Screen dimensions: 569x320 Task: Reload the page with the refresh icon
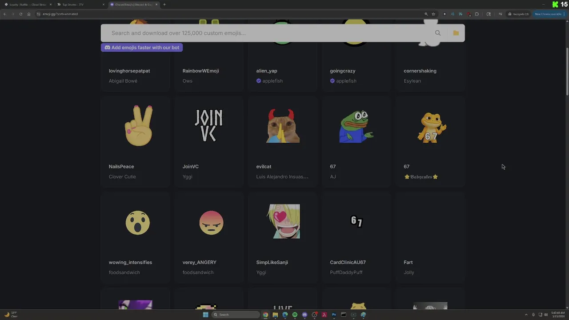20,14
